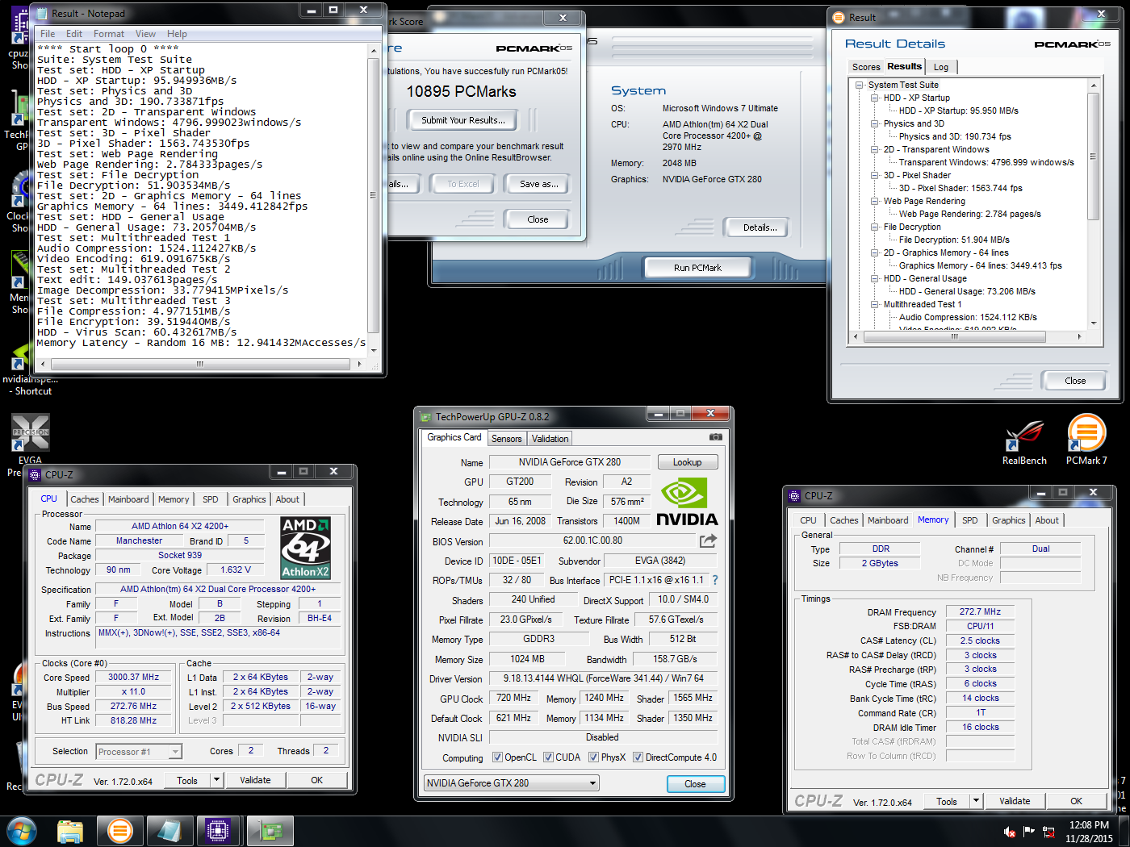
Task: Click the AMD Athlon X2 logo in CPU-Z
Action: (305, 549)
